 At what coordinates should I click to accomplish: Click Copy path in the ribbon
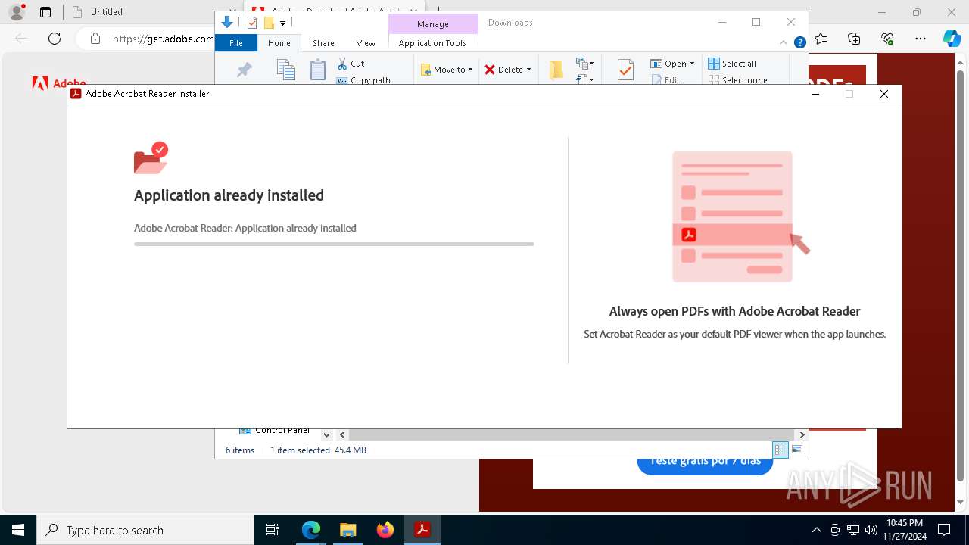pyautogui.click(x=364, y=80)
